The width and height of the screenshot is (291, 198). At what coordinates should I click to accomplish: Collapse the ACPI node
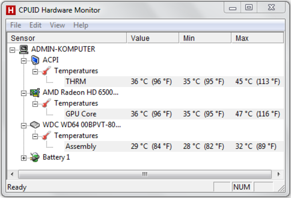[x=24, y=61]
